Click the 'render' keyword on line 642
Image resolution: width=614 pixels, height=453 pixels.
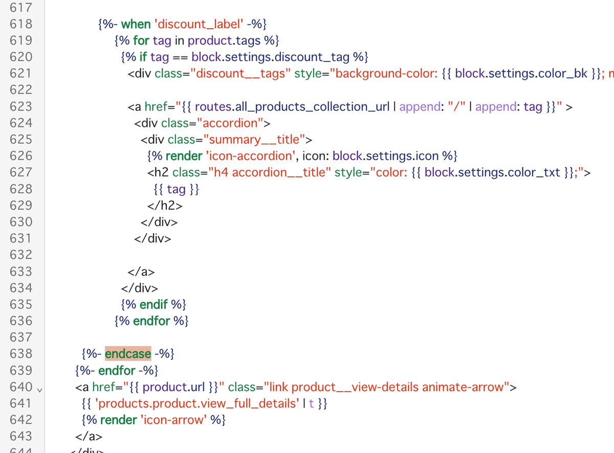[119, 420]
